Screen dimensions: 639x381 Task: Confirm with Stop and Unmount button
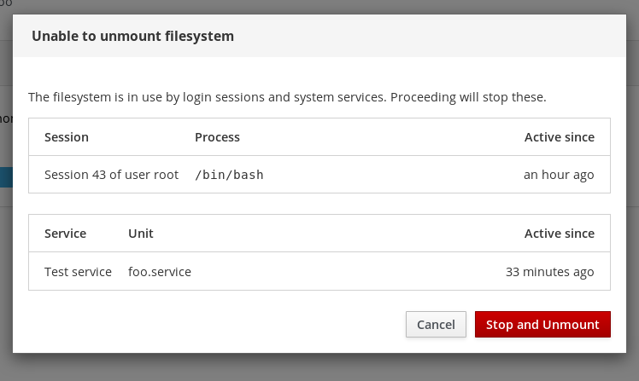542,325
